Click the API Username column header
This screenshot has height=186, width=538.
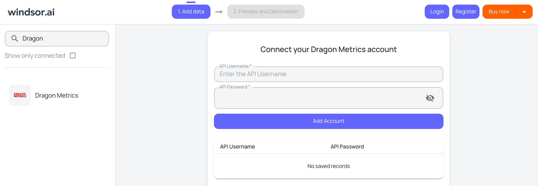point(237,147)
